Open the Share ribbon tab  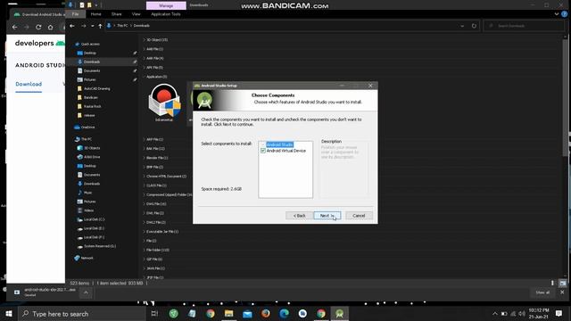[x=117, y=14]
